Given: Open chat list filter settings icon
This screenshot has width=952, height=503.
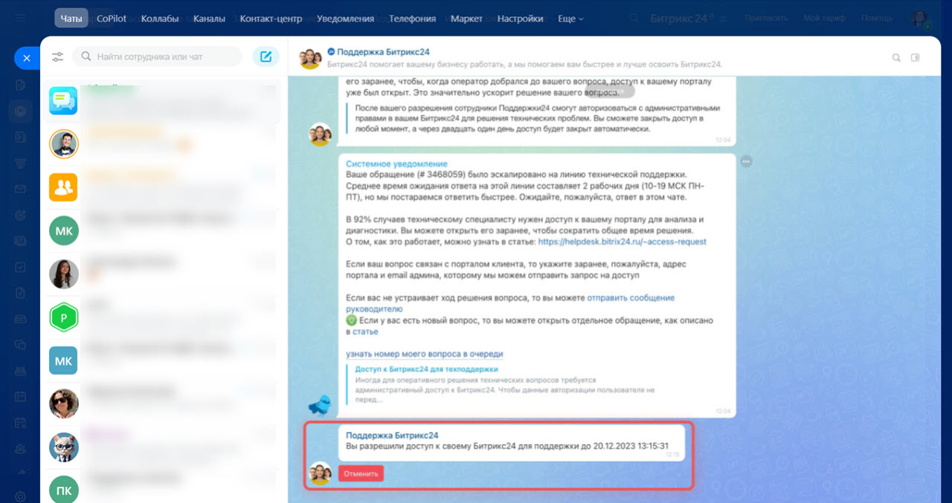Looking at the screenshot, I should click(x=58, y=56).
